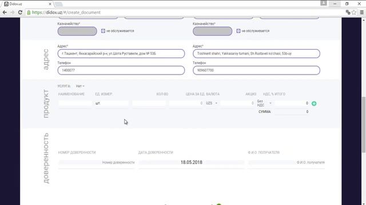View site security lock info

point(29,13)
